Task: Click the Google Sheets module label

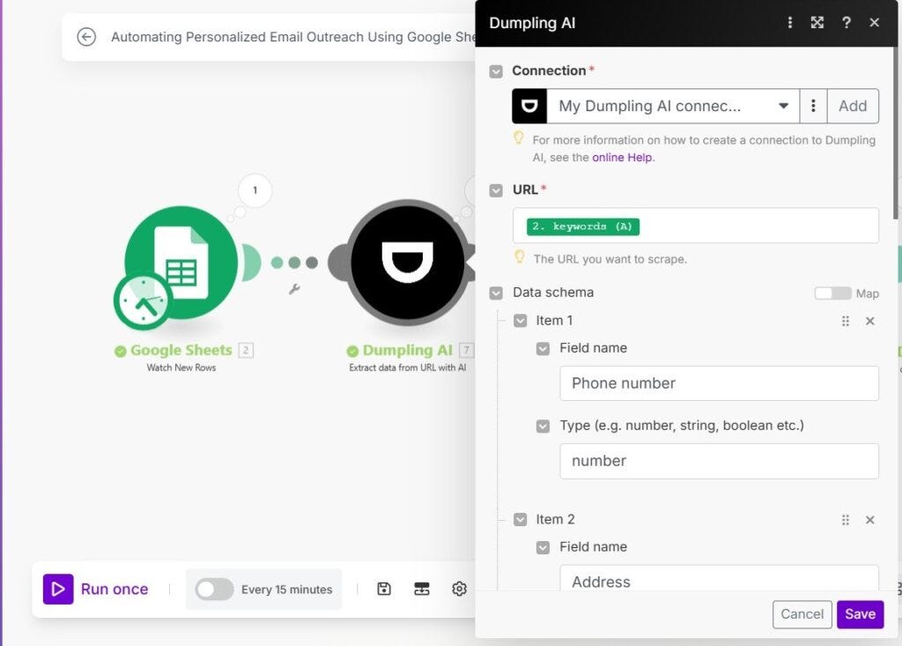Action: tap(181, 350)
